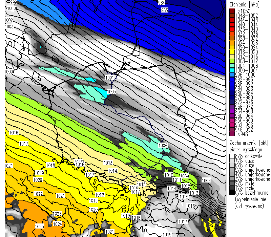Select the 1012-1016 pale yellow swatch

pyautogui.click(x=232, y=57)
